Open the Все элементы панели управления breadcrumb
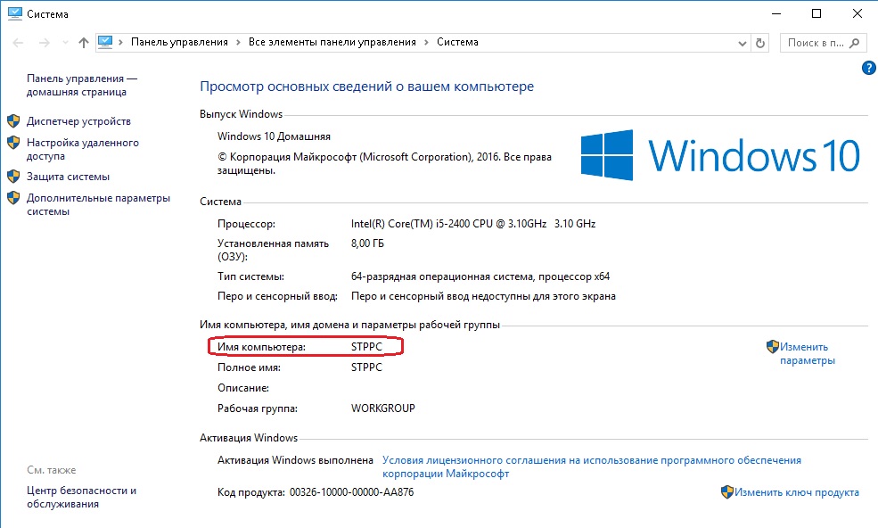 click(x=332, y=42)
